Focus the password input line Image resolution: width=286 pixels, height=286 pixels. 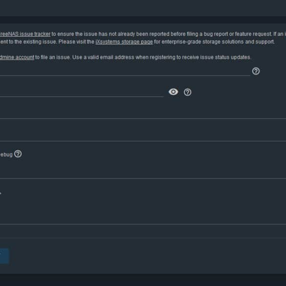point(82,92)
